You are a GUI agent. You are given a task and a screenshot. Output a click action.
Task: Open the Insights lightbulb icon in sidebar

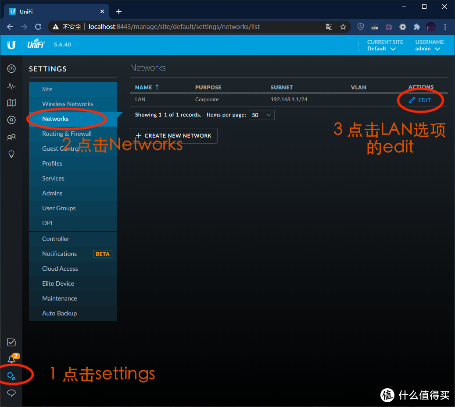coord(11,154)
